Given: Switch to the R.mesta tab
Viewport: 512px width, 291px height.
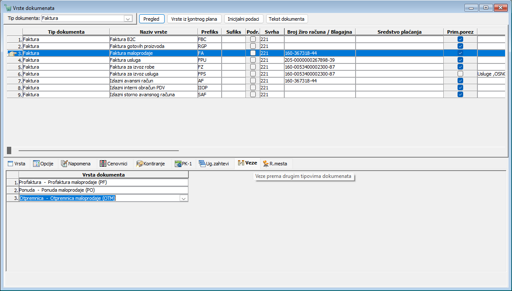Looking at the screenshot, I should pyautogui.click(x=275, y=164).
